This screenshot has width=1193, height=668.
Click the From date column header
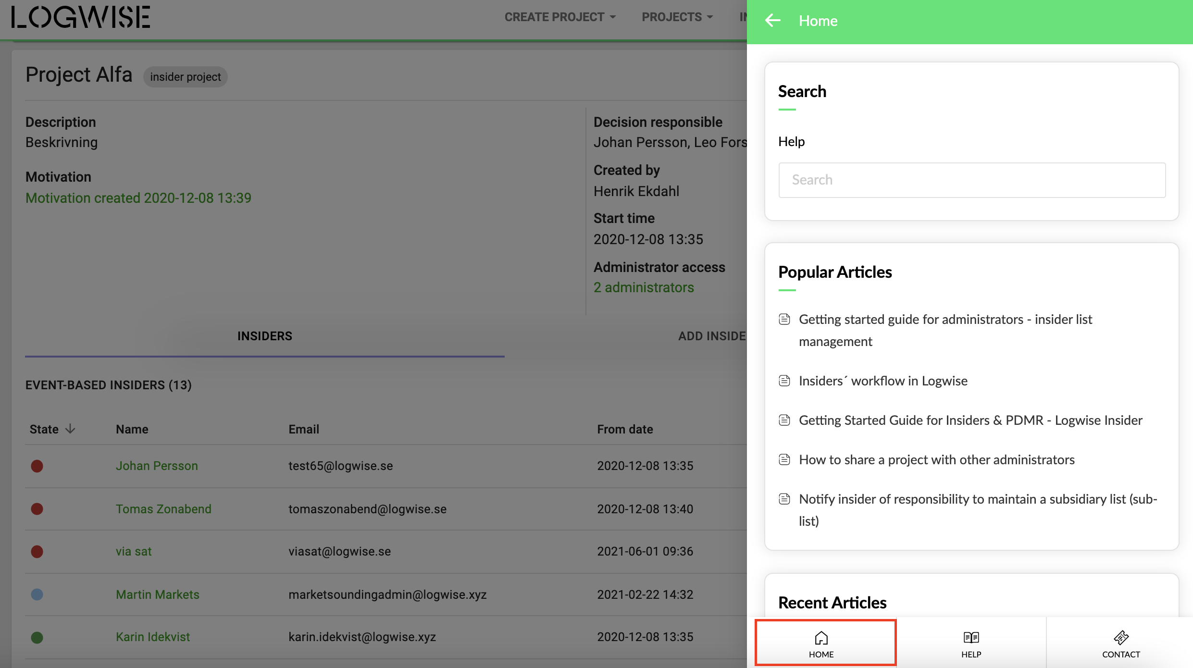pyautogui.click(x=625, y=429)
